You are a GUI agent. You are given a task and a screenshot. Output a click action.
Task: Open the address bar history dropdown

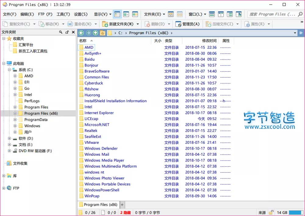click(x=295, y=33)
